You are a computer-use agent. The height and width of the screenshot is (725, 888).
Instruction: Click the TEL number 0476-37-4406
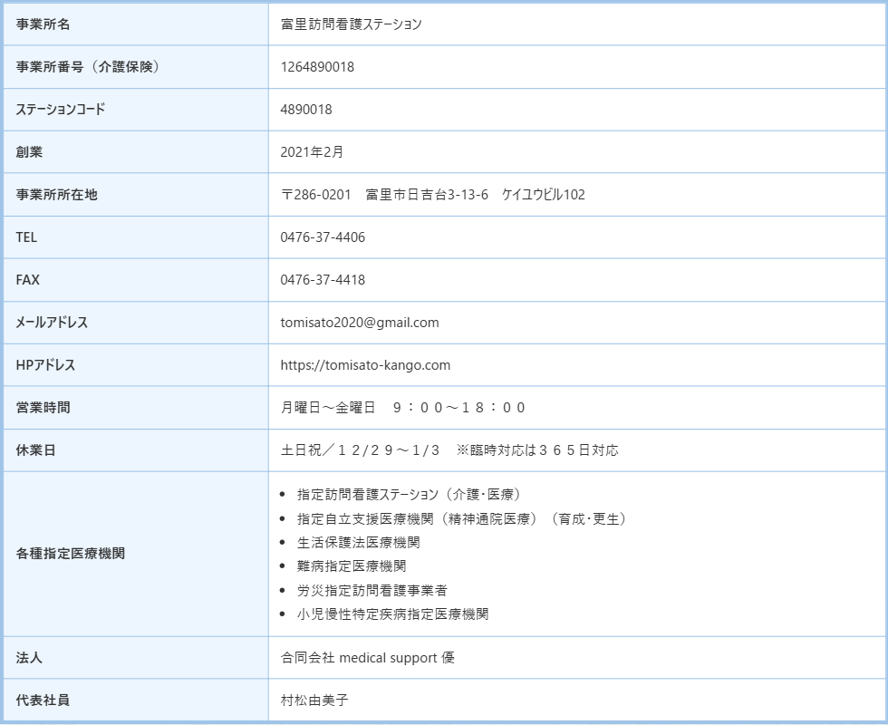(323, 237)
